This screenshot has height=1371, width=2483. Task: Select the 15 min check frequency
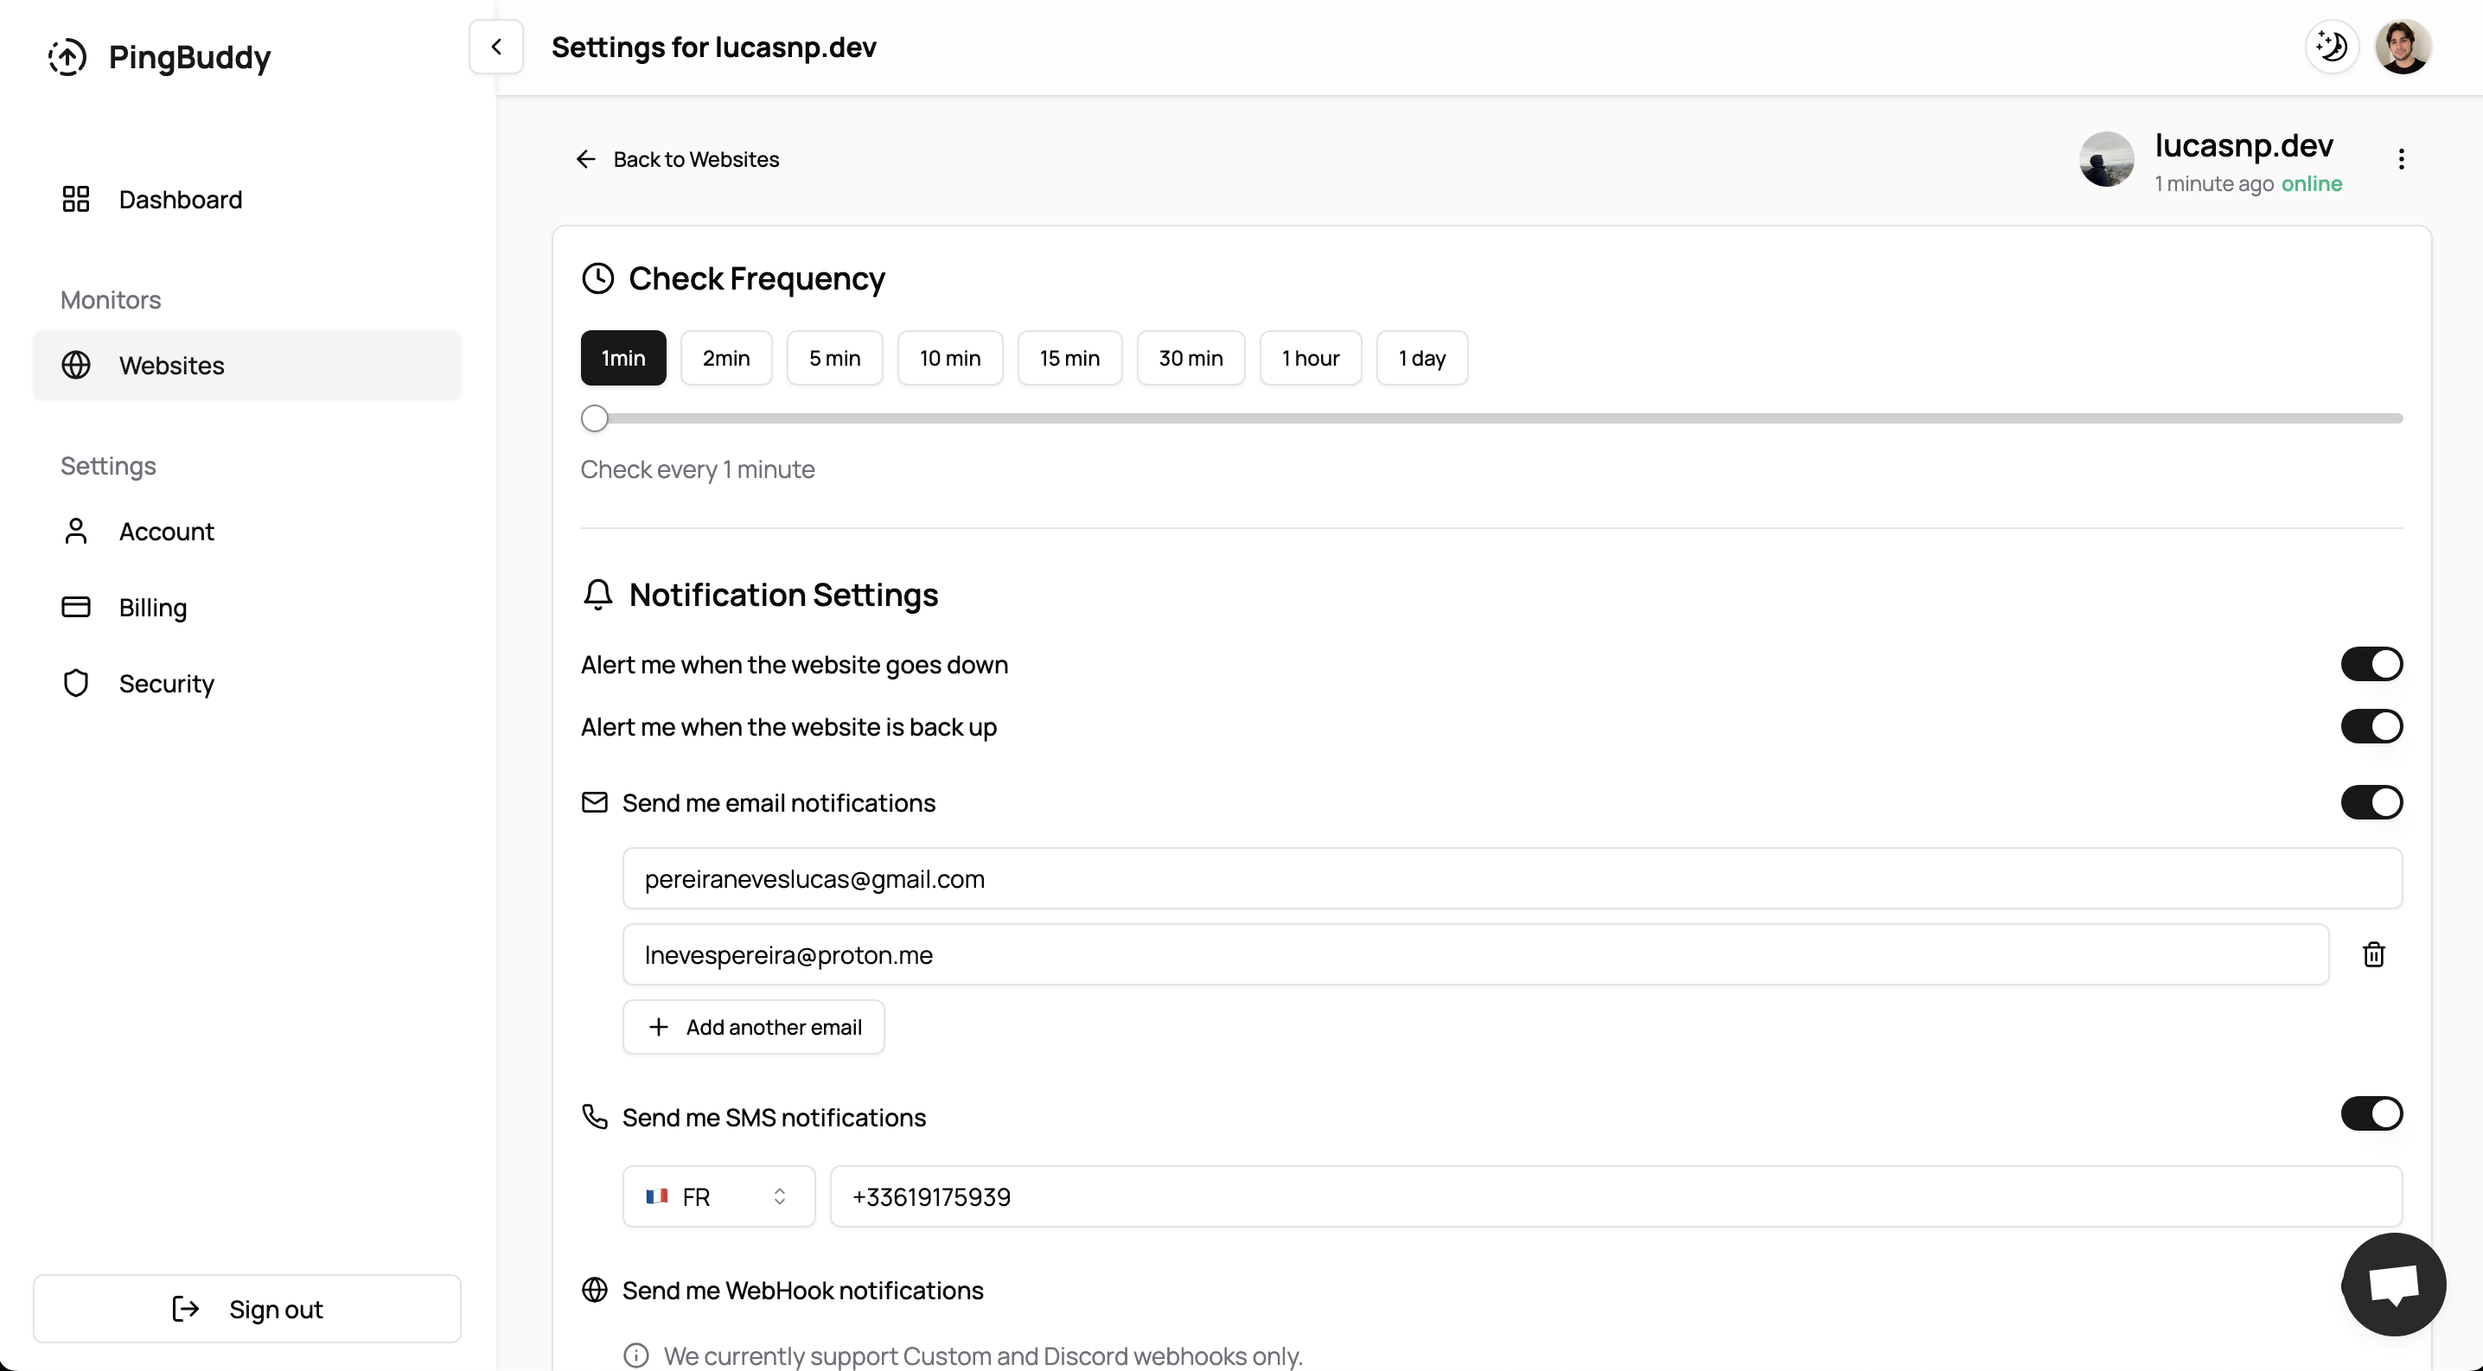(x=1070, y=359)
